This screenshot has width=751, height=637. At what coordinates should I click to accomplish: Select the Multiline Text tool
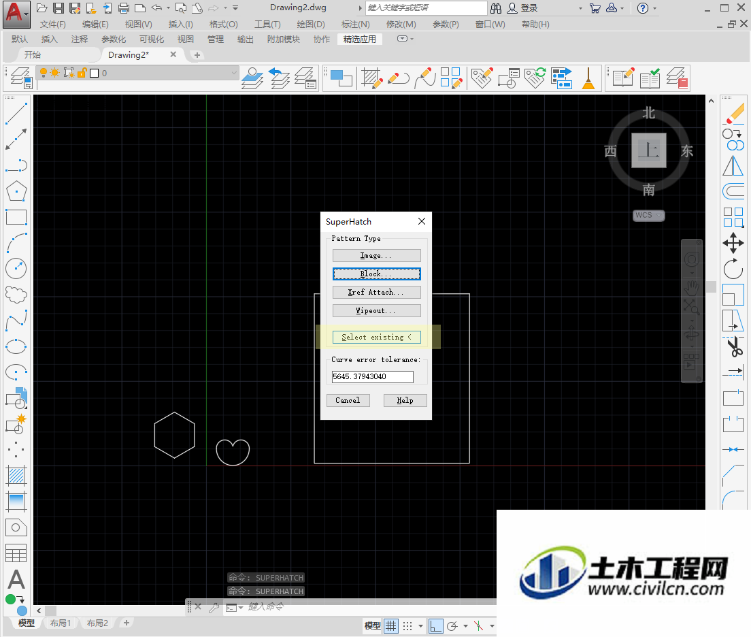tap(16, 579)
